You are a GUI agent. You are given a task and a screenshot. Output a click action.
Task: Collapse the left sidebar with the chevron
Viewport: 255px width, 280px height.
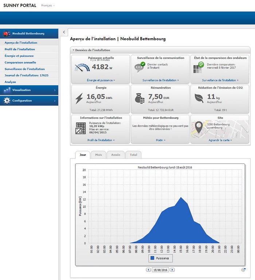[x=64, y=32]
